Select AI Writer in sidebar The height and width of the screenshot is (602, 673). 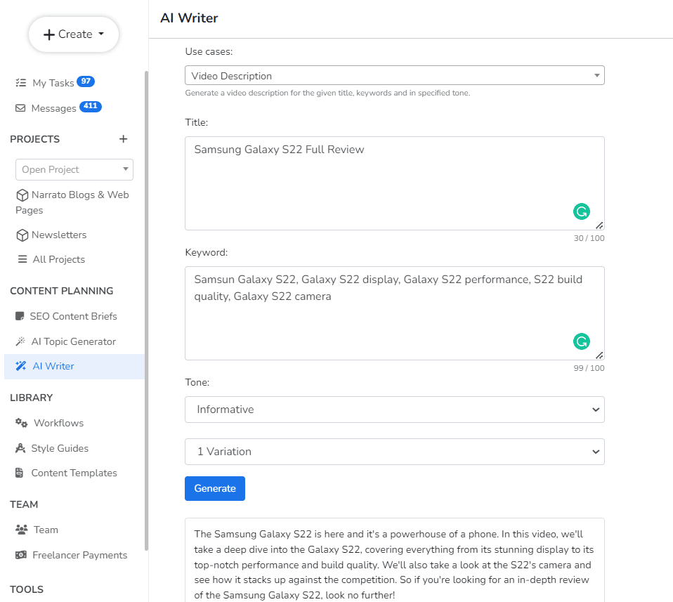[x=74, y=367]
